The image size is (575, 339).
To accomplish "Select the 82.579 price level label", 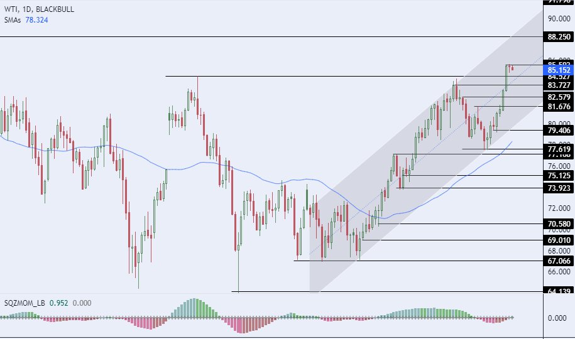I will click(558, 97).
